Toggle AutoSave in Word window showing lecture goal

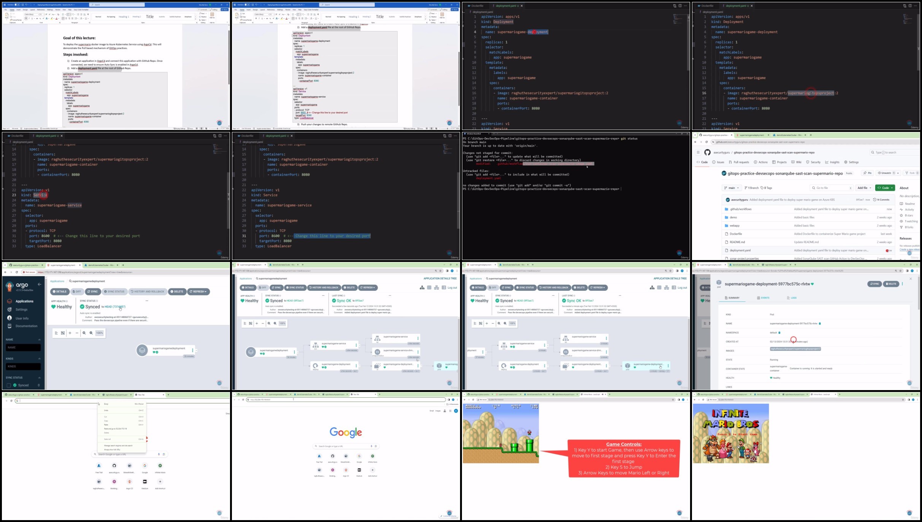pos(17,5)
